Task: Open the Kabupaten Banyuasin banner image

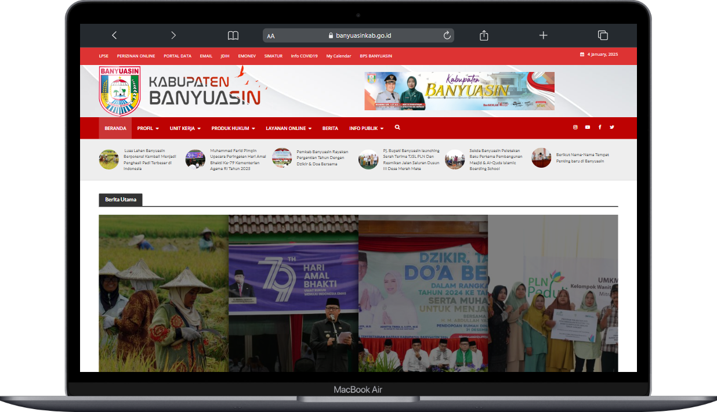Action: coord(459,91)
